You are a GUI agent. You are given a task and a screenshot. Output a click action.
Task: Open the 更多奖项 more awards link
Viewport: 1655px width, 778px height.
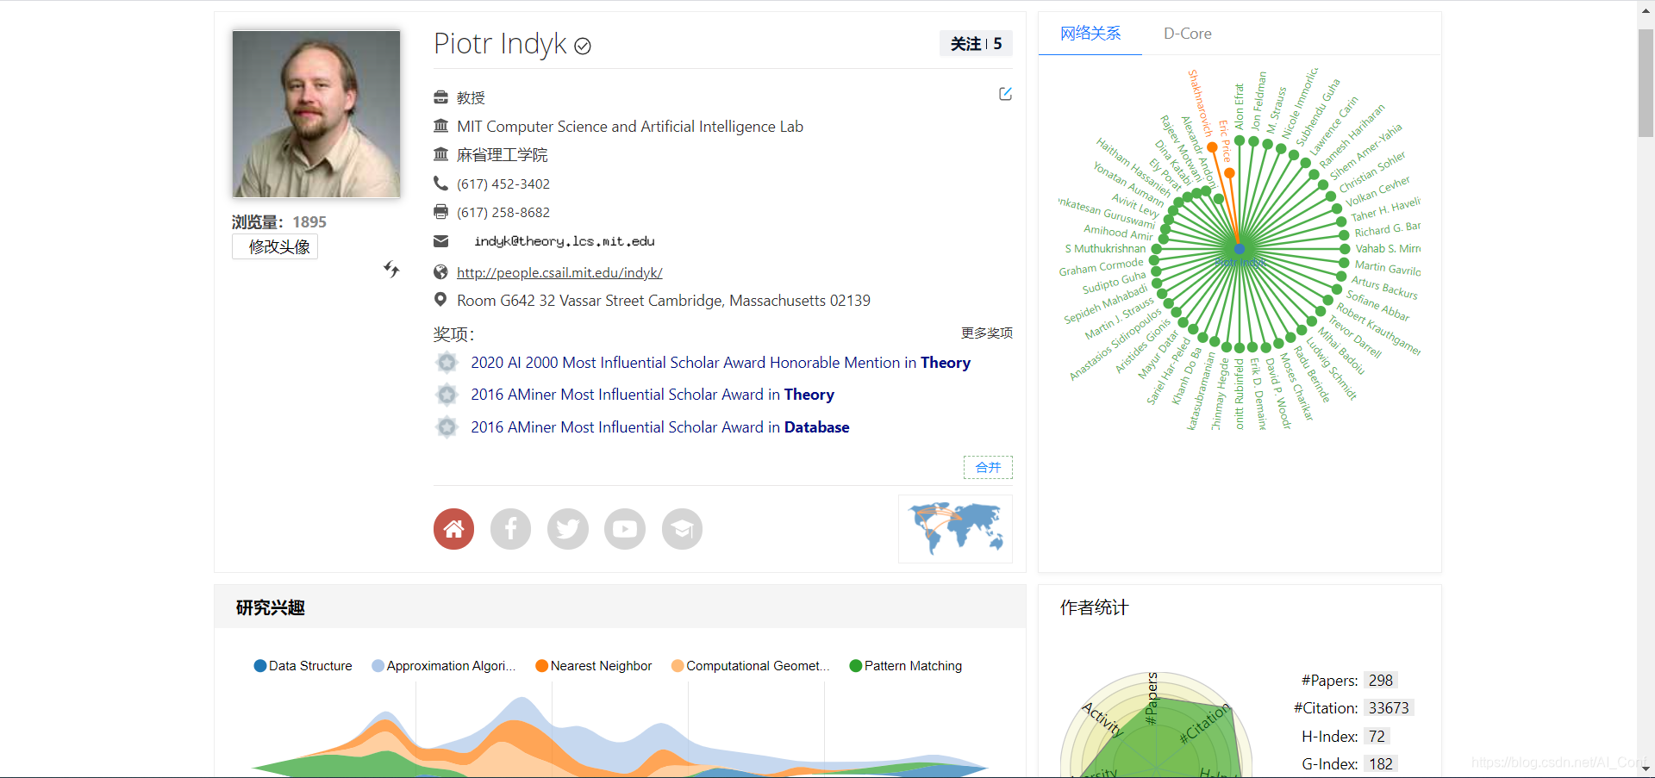(987, 333)
